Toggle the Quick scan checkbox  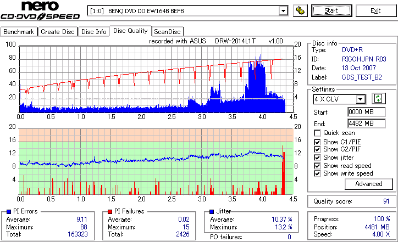317,133
